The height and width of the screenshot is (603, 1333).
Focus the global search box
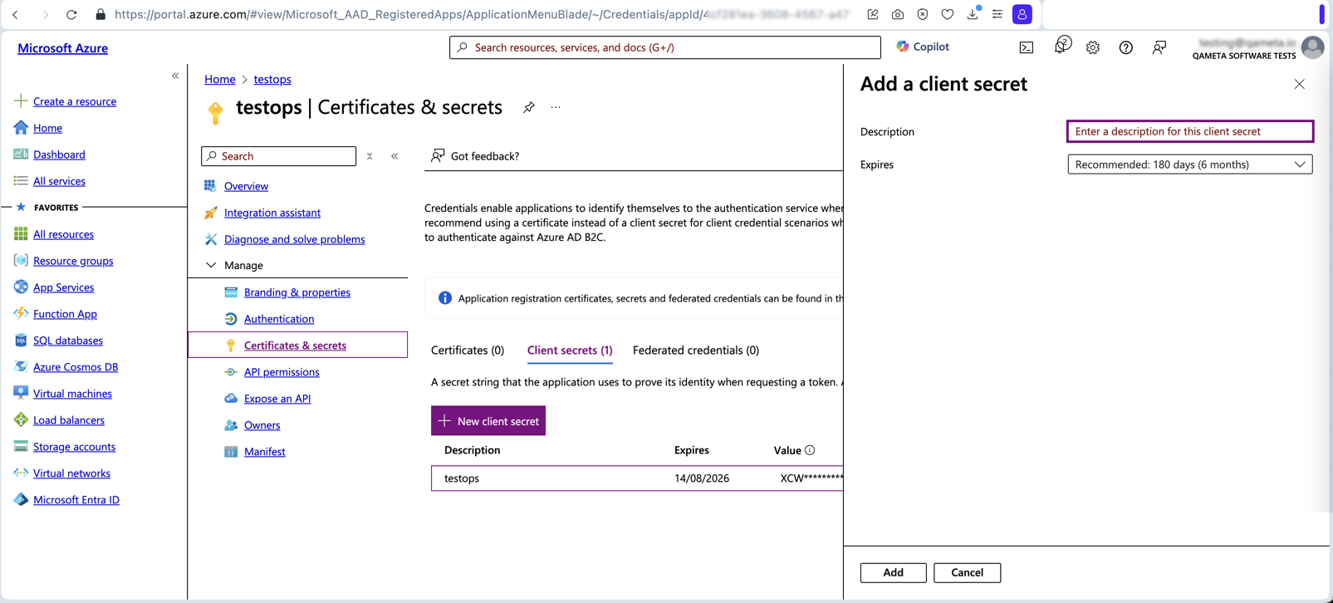[664, 47]
